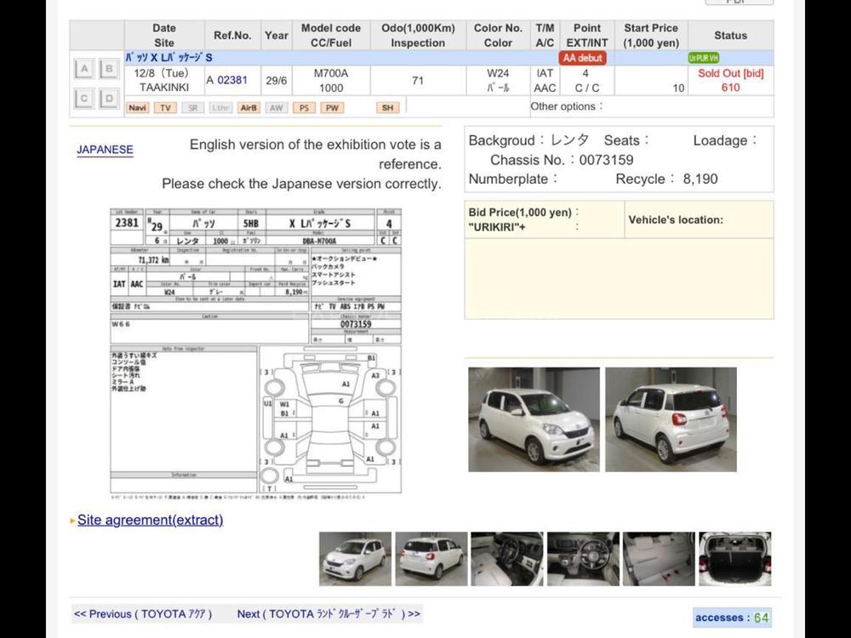The image size is (851, 638).
Task: Click the greyed Lthr option badge
Action: point(220,108)
